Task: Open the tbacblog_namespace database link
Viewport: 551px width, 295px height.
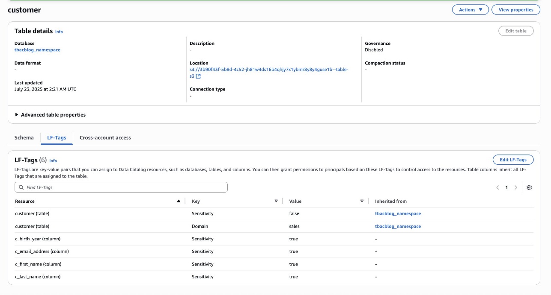Action: 37,50
